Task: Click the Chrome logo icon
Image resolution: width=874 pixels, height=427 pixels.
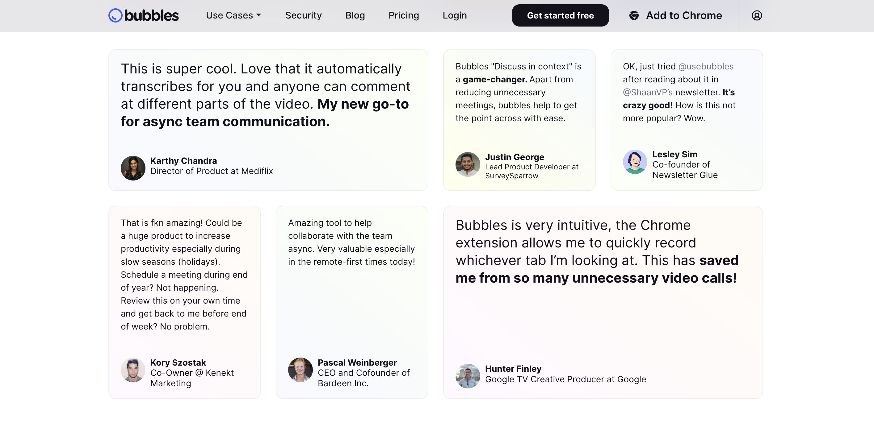Action: pyautogui.click(x=634, y=16)
